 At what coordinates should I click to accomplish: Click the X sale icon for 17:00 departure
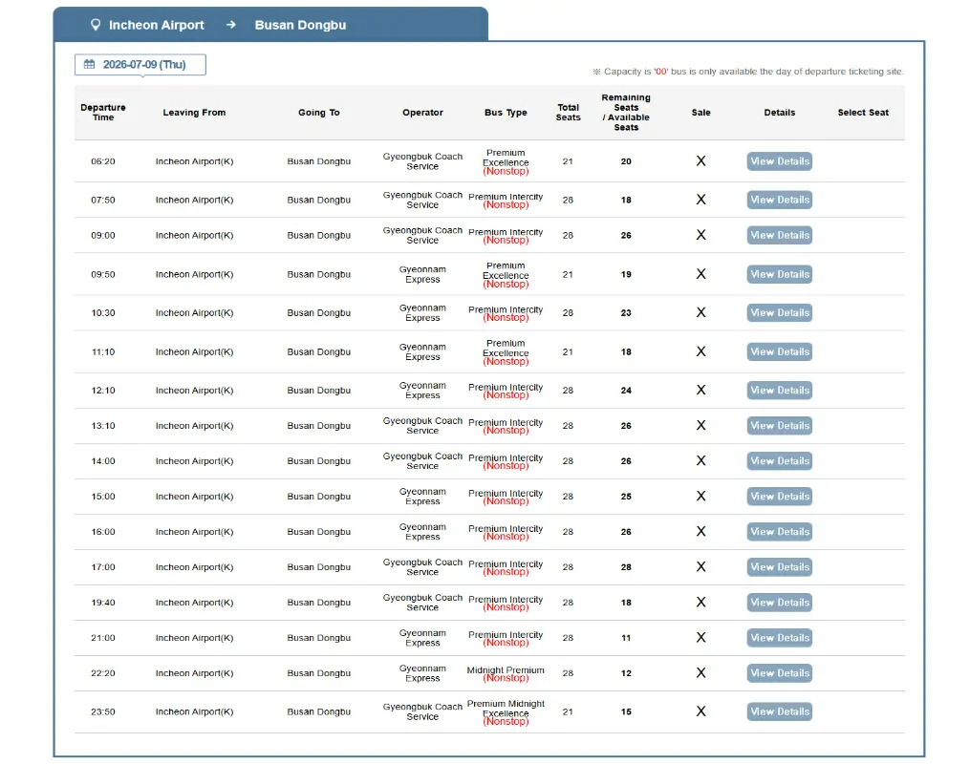point(701,567)
